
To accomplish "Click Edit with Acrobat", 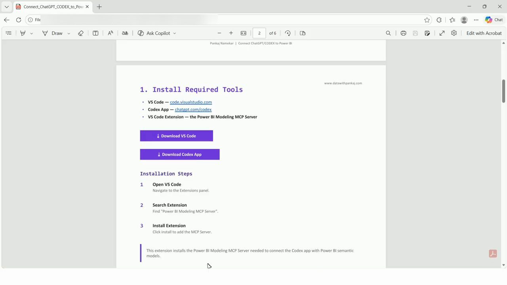I will (x=484, y=33).
